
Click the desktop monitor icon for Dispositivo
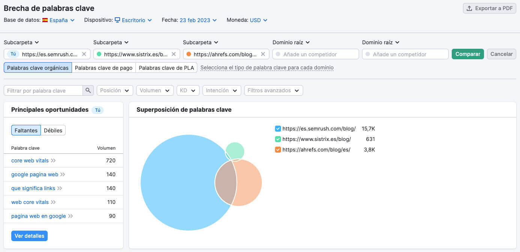click(x=117, y=20)
